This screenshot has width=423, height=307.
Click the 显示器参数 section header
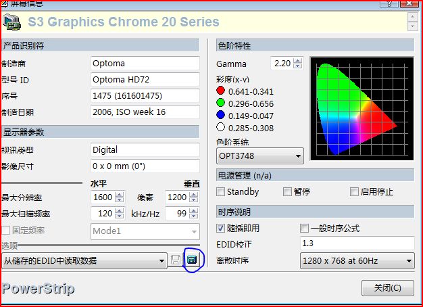pos(101,132)
